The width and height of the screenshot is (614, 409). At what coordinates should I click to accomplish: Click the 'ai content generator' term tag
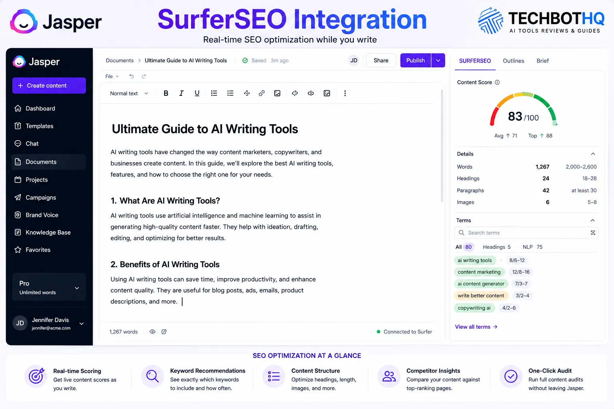point(481,284)
